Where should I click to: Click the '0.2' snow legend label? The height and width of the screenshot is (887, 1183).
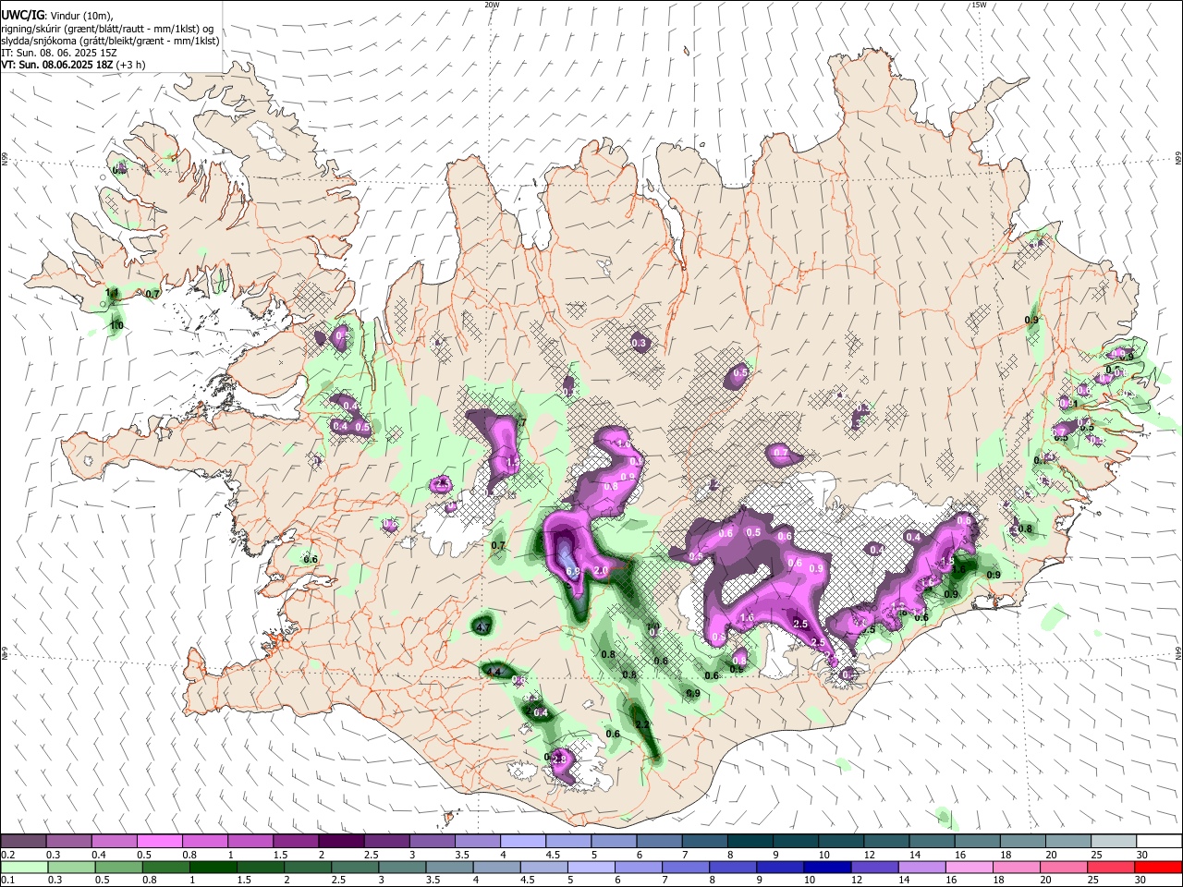(x=7, y=855)
